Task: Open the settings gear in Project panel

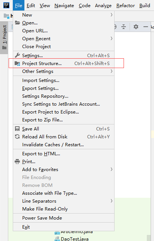Action: pos(136,27)
